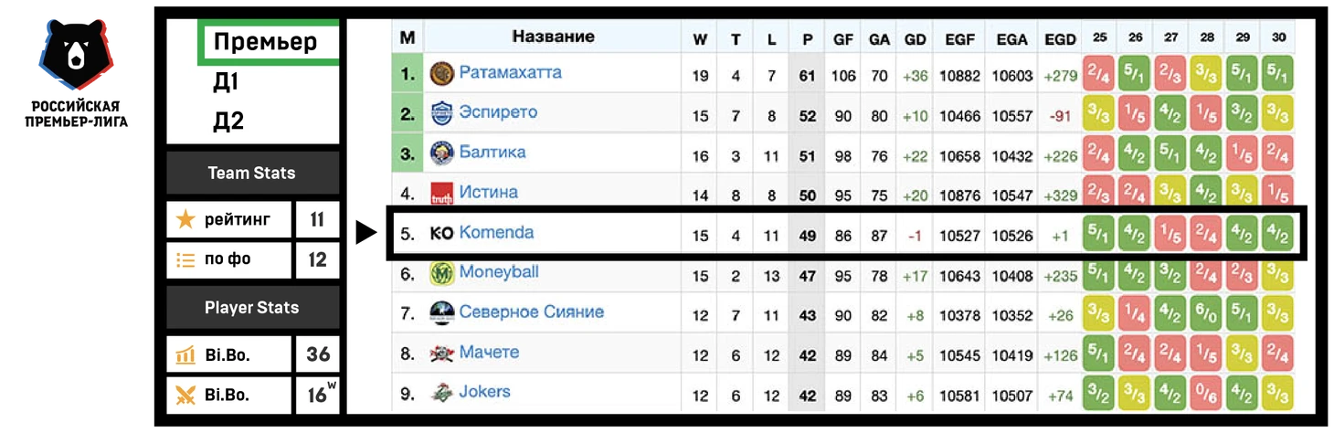This screenshot has height=433, width=1334.
Task: Sort table by the GD column header
Action: coord(915,38)
